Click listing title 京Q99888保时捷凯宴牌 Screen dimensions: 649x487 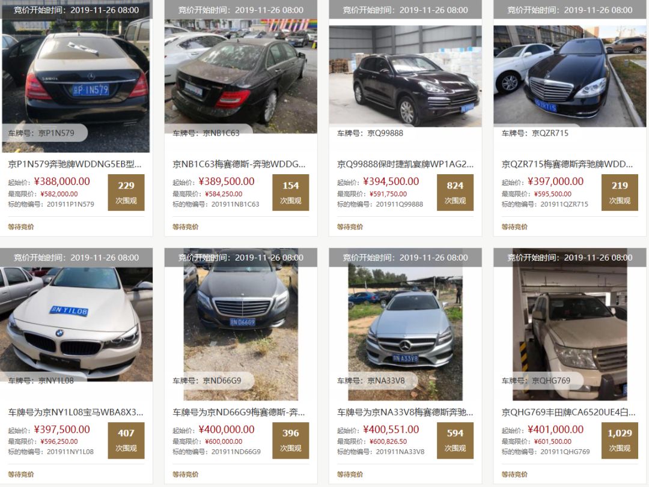405,165
